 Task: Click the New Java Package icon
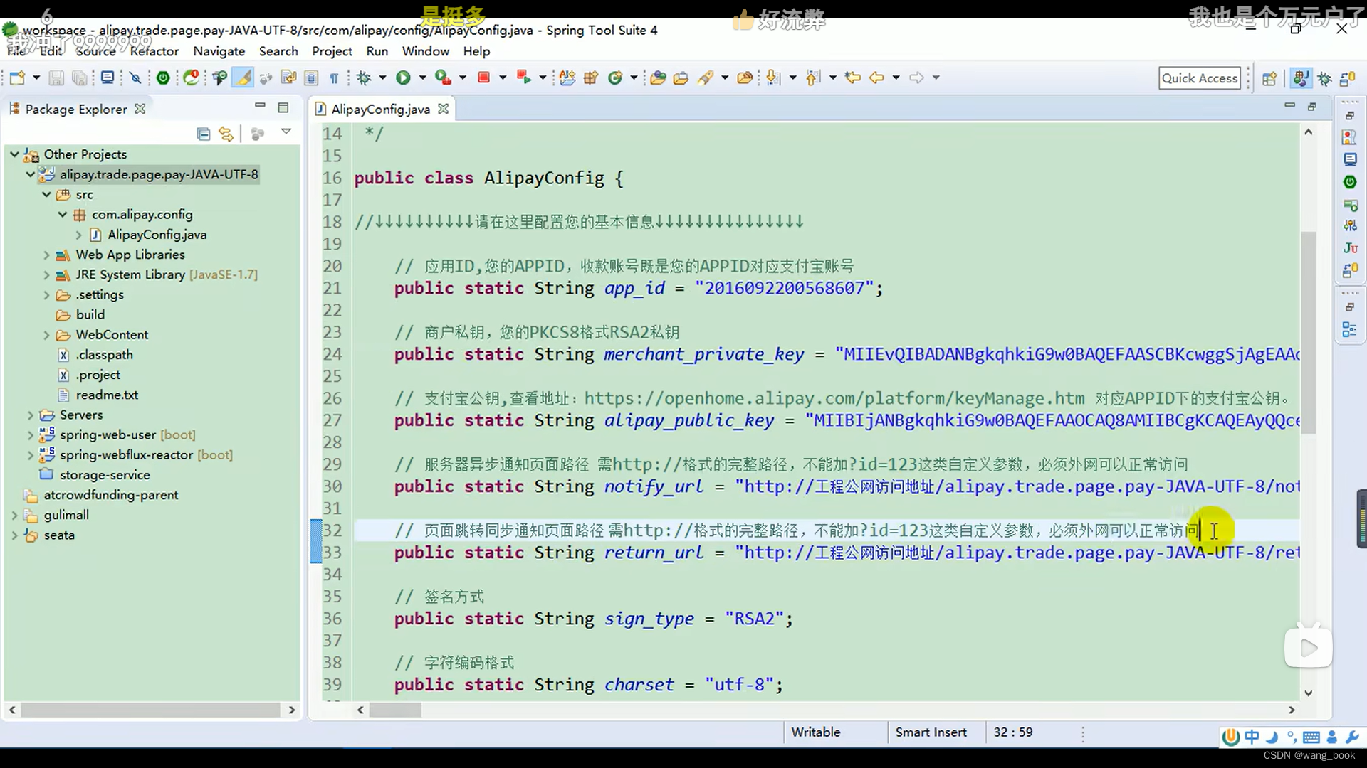pyautogui.click(x=591, y=78)
